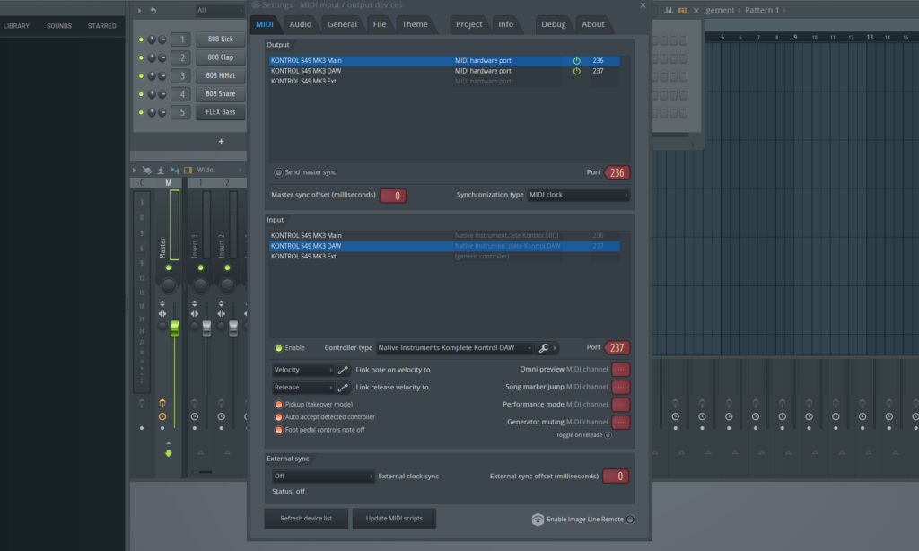Open the STARRED browser tab
919x551 pixels.
[x=102, y=26]
